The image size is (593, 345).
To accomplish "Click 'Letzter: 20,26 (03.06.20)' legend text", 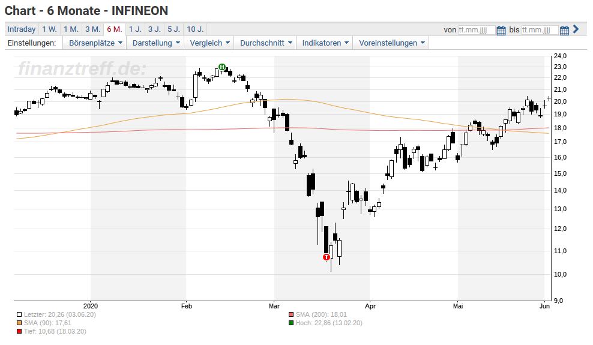I will click(x=60, y=314).
